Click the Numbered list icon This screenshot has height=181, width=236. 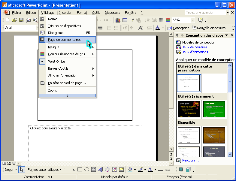109,28
